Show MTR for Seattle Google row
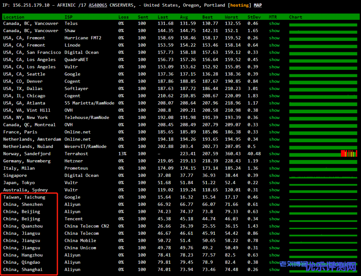The height and width of the screenshot is (276, 361). point(274,74)
